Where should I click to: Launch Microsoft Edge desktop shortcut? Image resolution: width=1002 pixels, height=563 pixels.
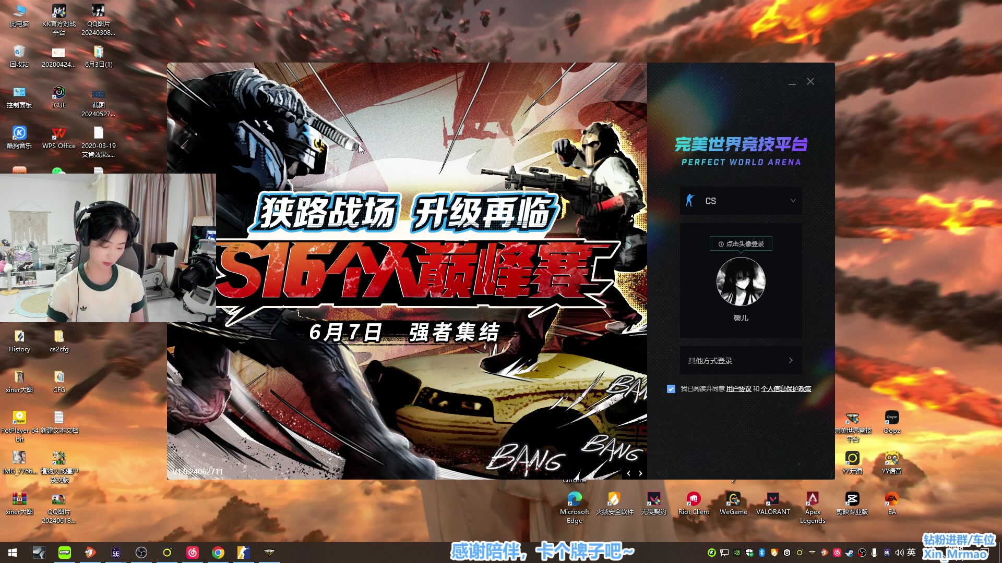(x=575, y=507)
